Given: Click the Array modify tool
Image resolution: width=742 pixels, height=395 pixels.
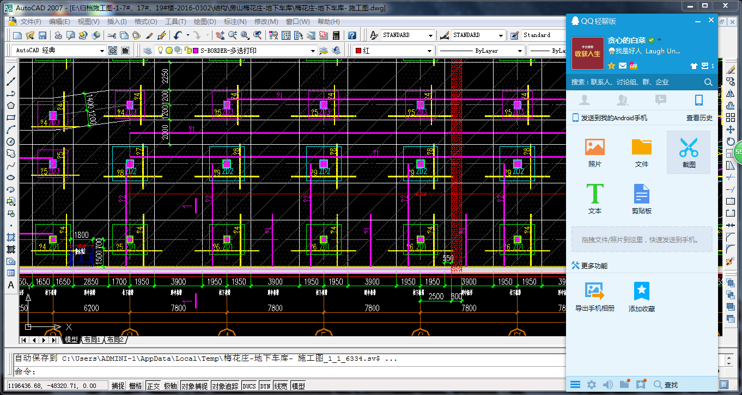Looking at the screenshot, I should tap(731, 118).
